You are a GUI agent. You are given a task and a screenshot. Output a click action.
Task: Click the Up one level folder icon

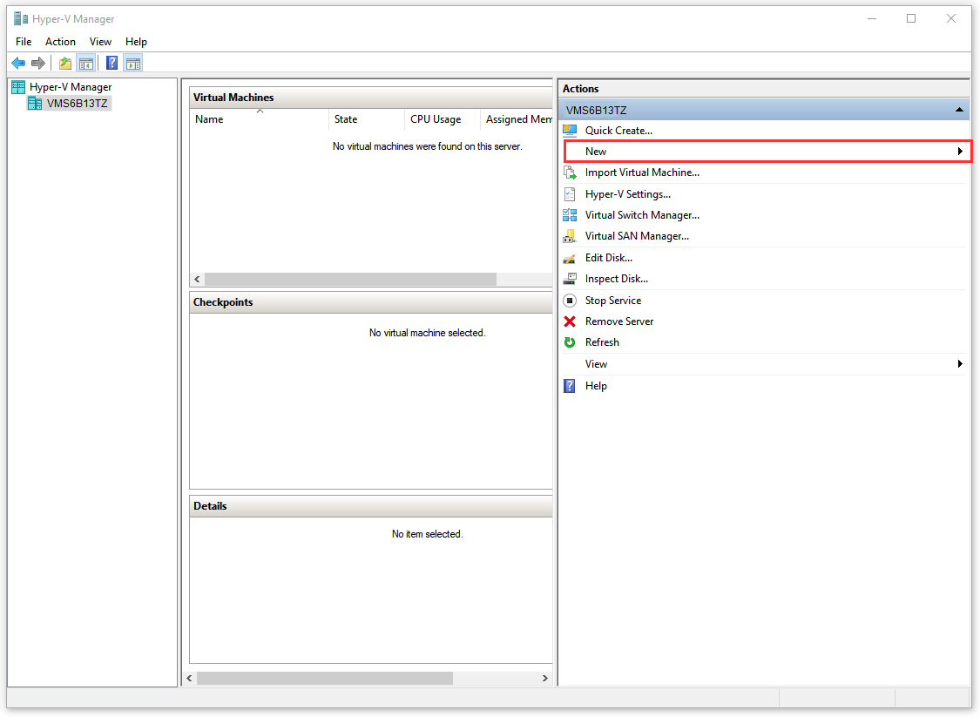pyautogui.click(x=65, y=63)
